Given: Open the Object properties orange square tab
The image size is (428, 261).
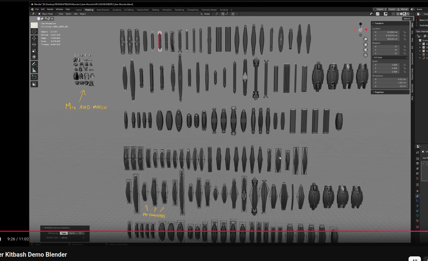Looking at the screenshot, I should (x=418, y=191).
